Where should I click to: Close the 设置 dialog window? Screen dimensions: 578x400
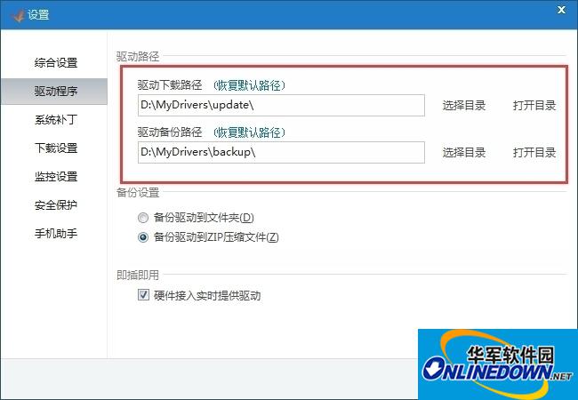coord(561,10)
